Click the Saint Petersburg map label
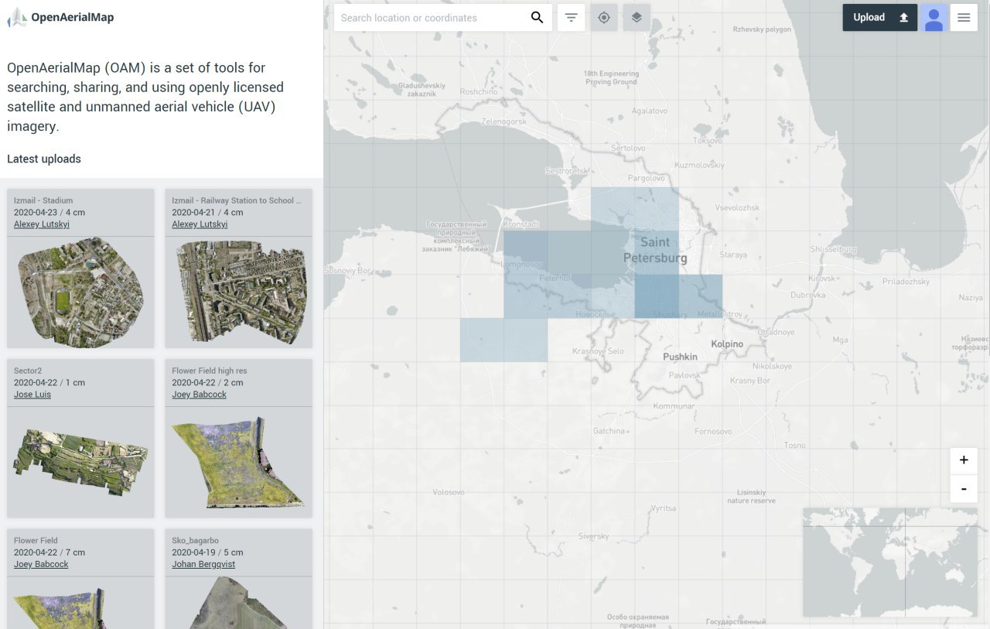Viewport: 990px width, 629px height. point(655,250)
